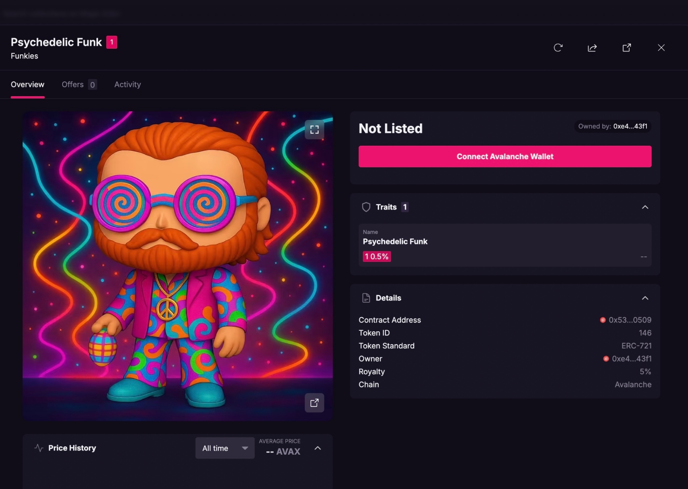The image size is (688, 489).
Task: Open original image via external link icon
Action: (x=314, y=403)
